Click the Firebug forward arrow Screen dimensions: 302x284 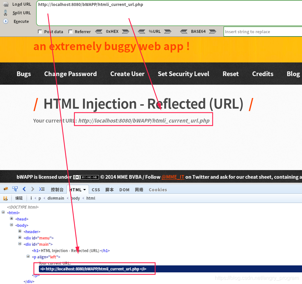(x=33, y=189)
